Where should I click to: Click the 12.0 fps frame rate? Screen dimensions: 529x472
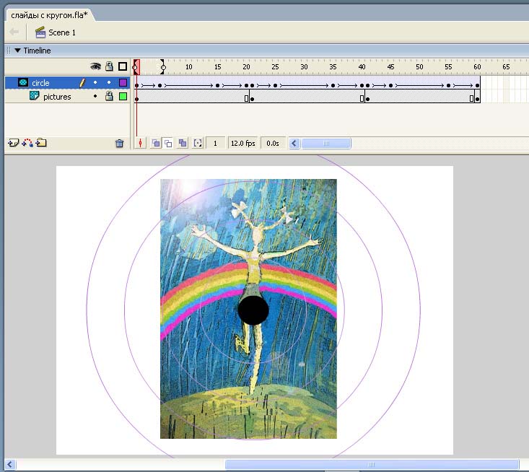[x=243, y=144]
